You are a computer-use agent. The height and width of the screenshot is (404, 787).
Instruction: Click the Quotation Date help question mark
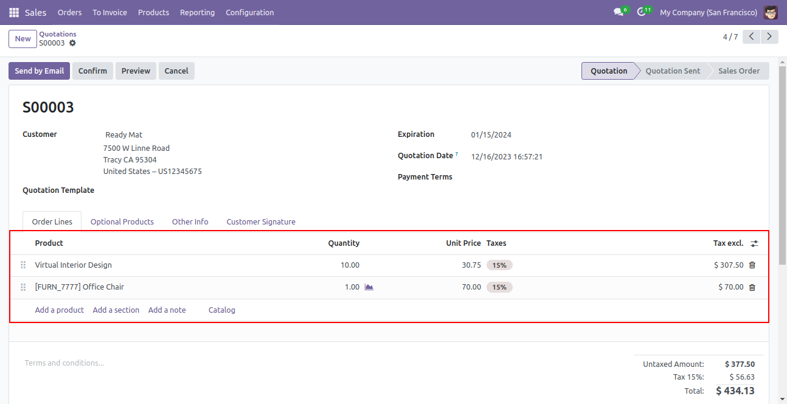coord(457,155)
